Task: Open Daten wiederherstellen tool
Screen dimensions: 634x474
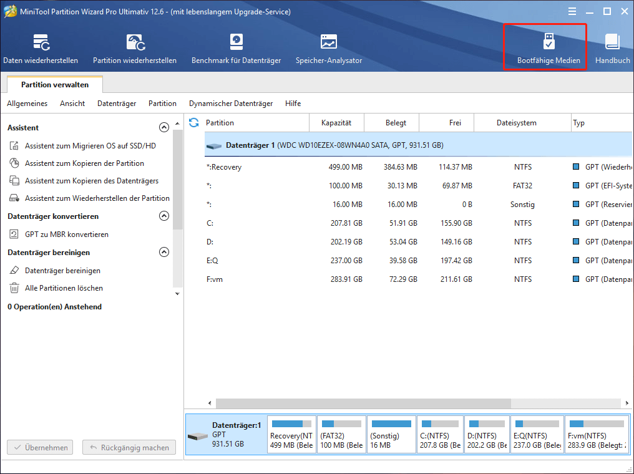Action: point(41,49)
